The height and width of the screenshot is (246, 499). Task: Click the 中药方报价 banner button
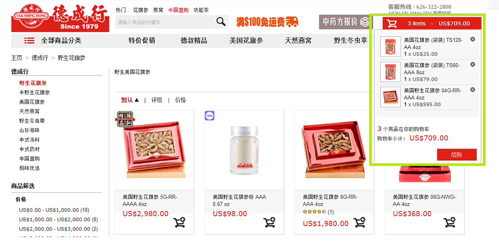345,22
